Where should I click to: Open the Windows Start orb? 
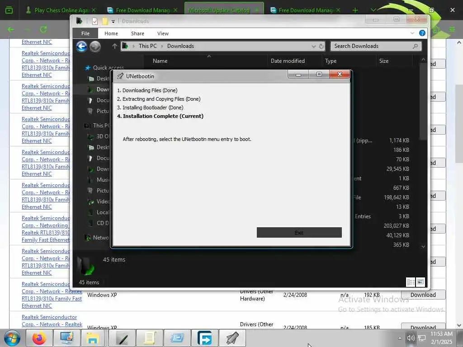click(x=12, y=338)
